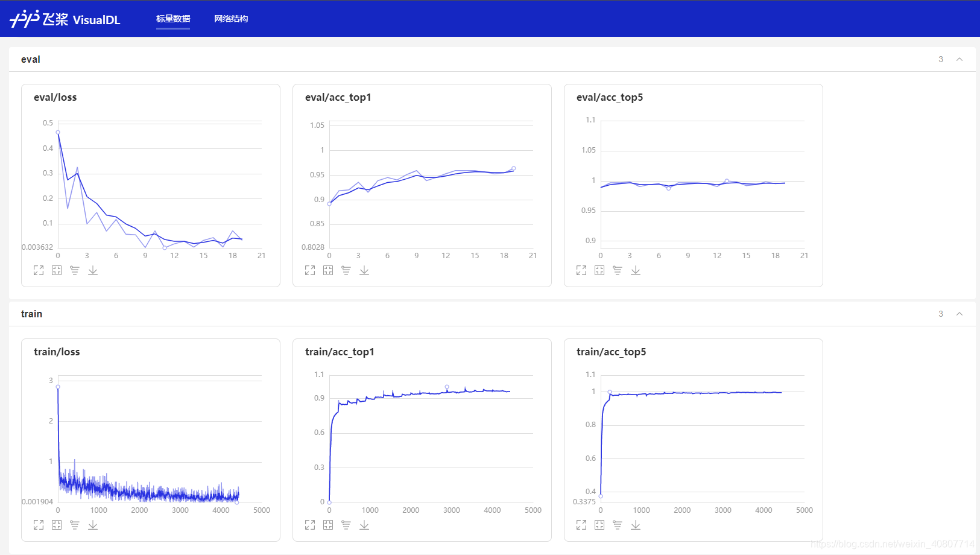This screenshot has height=555, width=980.
Task: Download the eval/acc_top1 chart data
Action: [364, 270]
